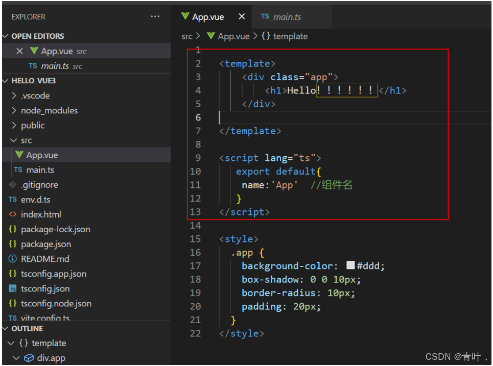Viewport: 493px width, 366px height.
Task: Place cursor on the opening template tag
Action: (x=247, y=63)
